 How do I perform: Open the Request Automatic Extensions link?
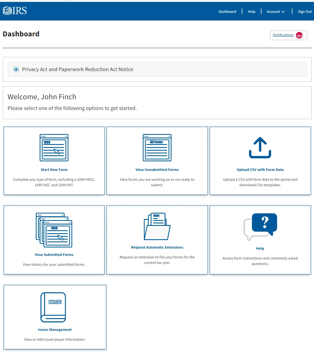point(157,247)
